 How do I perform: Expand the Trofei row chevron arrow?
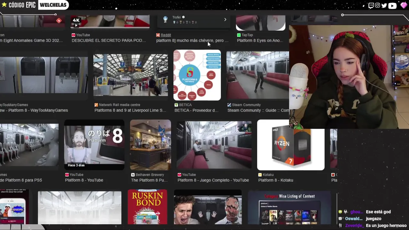click(x=225, y=19)
